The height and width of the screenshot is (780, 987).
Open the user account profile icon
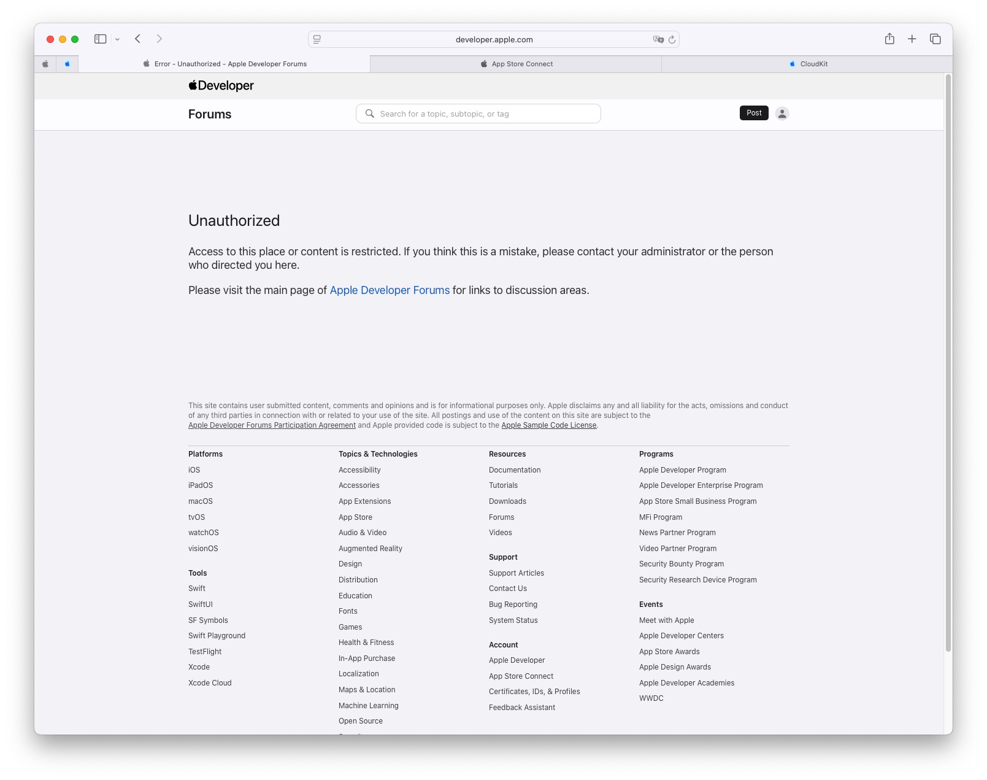tap(782, 114)
